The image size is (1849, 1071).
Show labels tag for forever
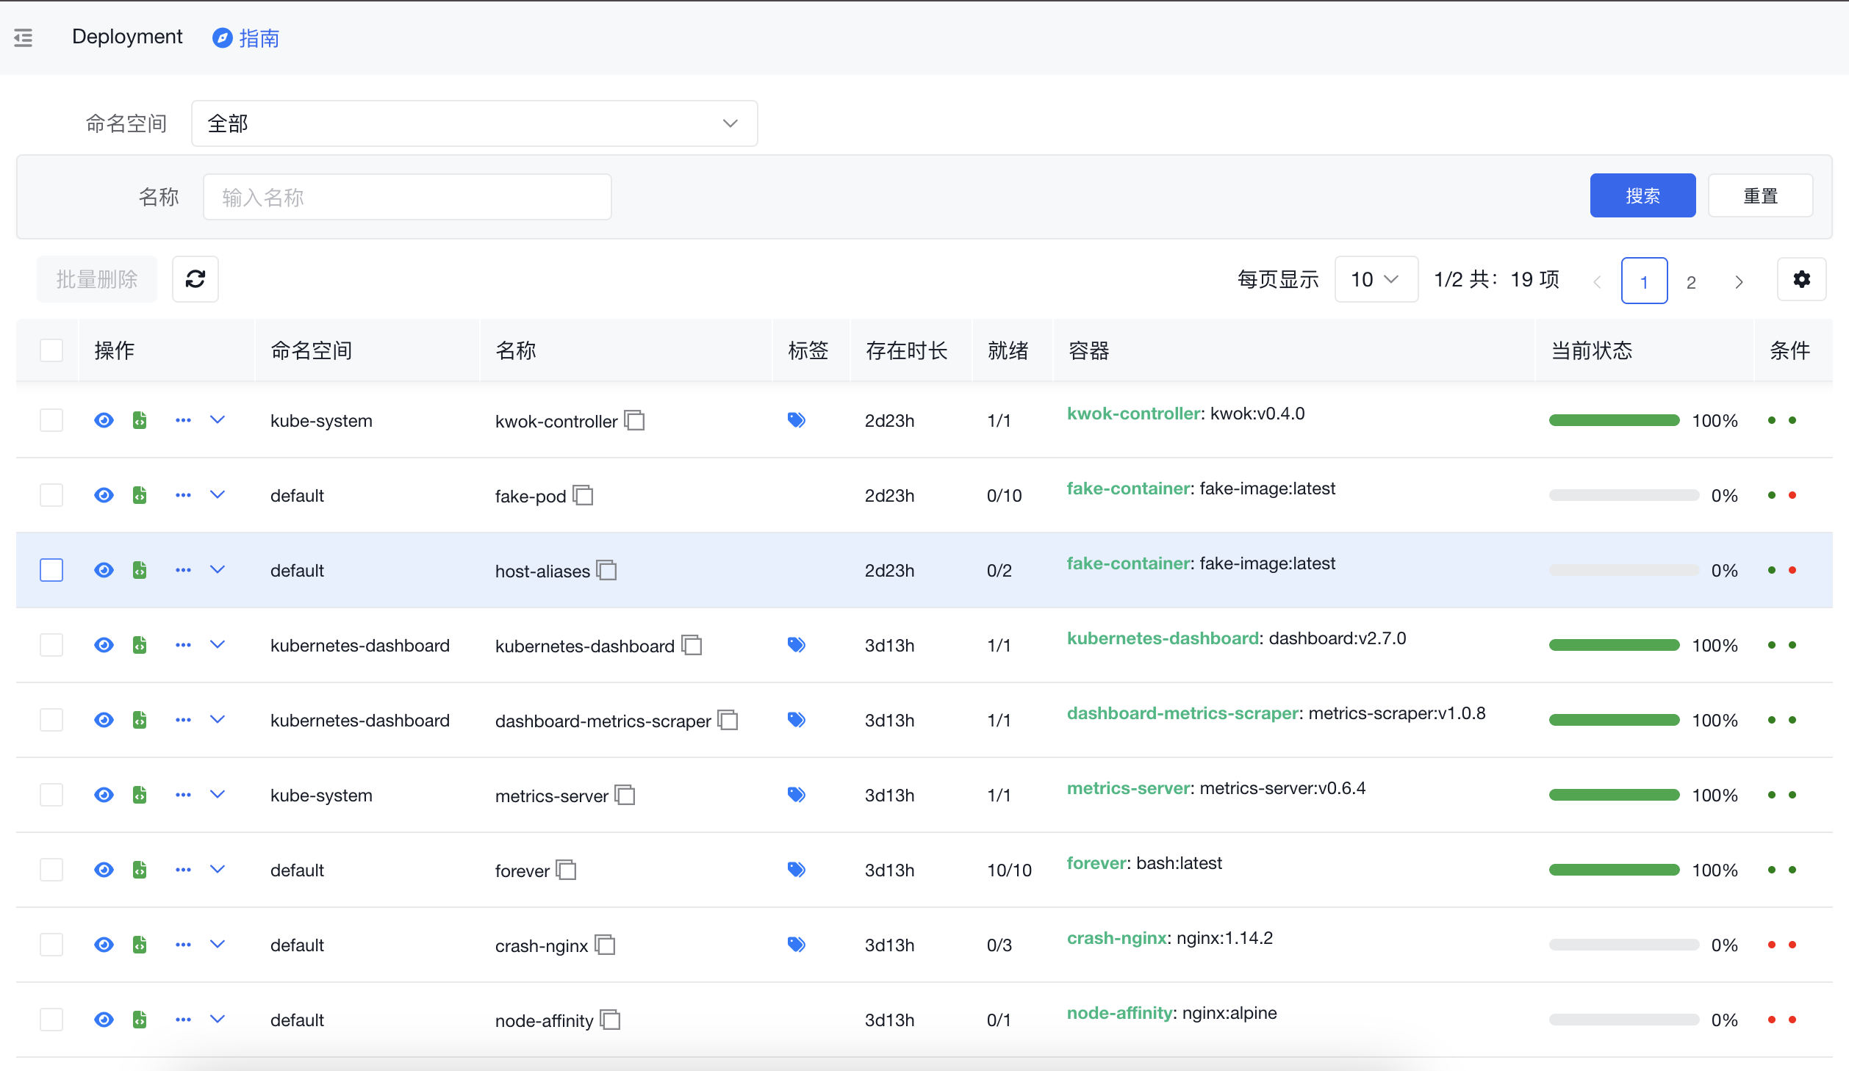click(797, 870)
